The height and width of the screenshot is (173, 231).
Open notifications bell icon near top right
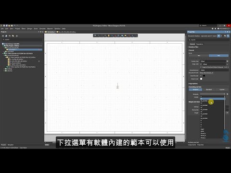coord(216,28)
